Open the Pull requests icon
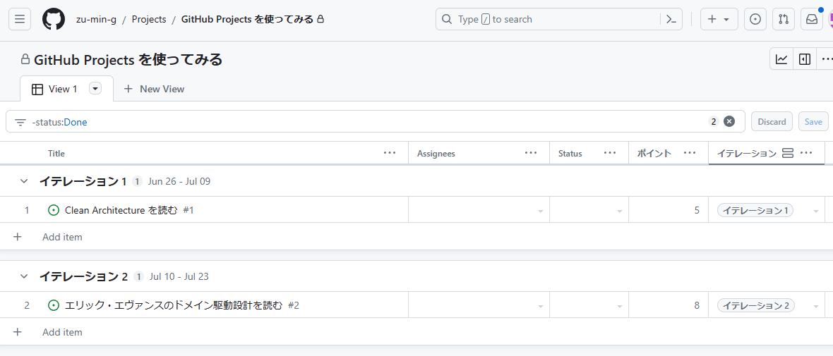Screen dimensions: 833x356 coord(784,20)
